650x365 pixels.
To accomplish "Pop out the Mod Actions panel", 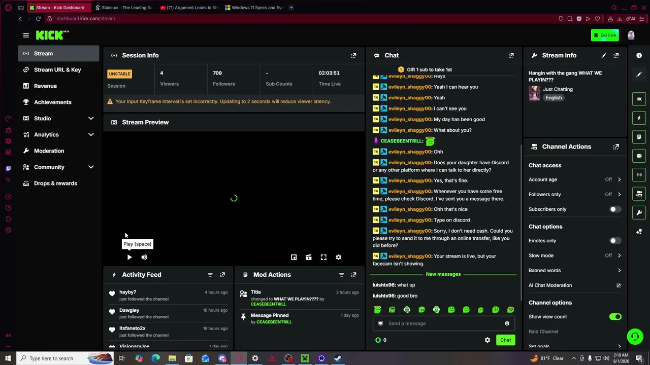I will point(353,275).
